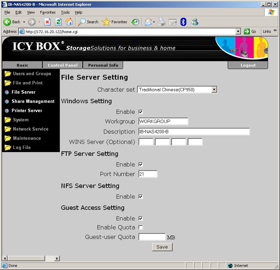Open the Favorites menu

(x=48, y=12)
